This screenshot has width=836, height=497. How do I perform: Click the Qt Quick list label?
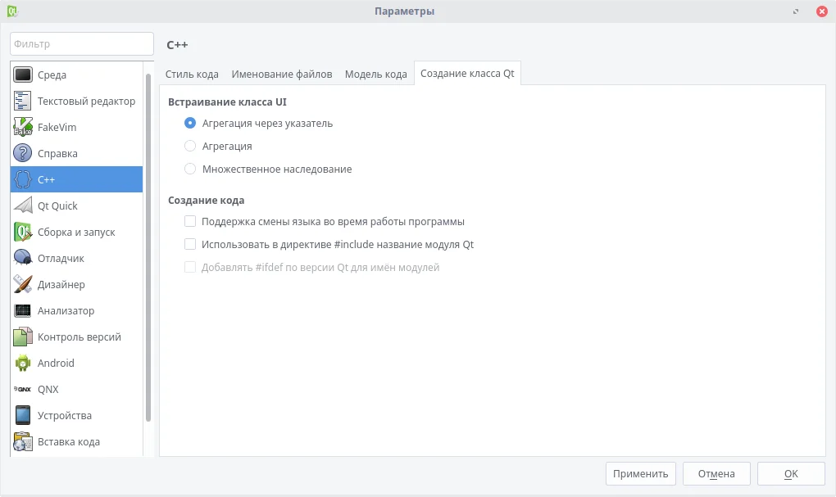(57, 206)
